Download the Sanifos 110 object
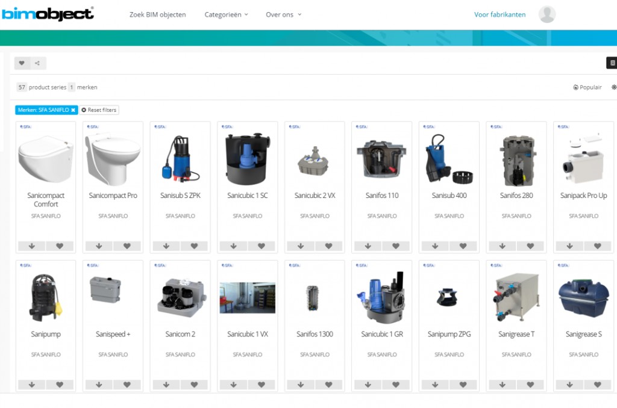The width and height of the screenshot is (617, 408). (368, 246)
